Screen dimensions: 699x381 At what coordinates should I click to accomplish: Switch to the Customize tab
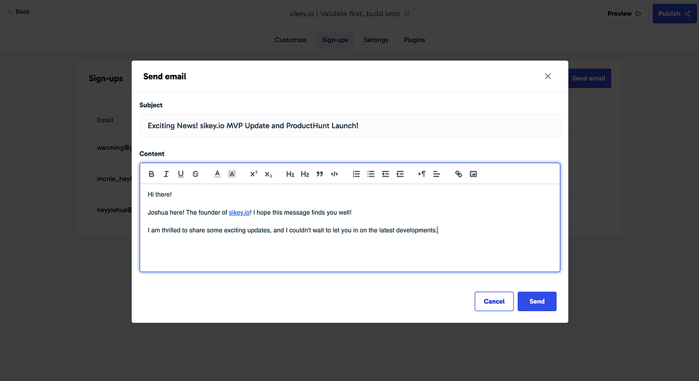(291, 40)
